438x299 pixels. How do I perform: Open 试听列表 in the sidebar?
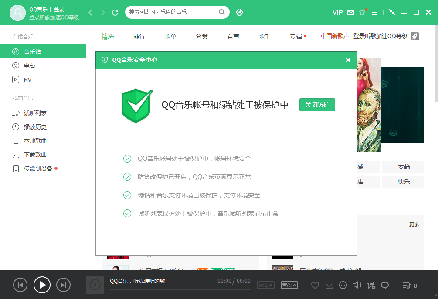pyautogui.click(x=43, y=113)
